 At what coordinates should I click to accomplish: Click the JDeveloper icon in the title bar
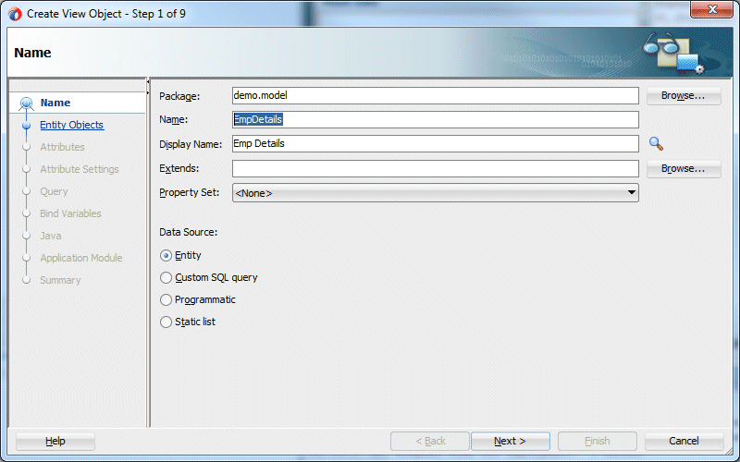pyautogui.click(x=15, y=14)
